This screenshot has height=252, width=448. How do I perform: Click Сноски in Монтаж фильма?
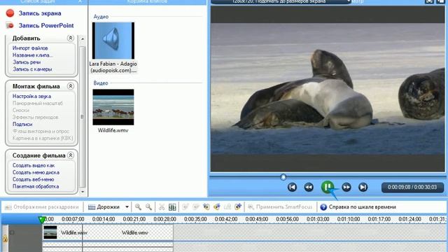[21, 110]
